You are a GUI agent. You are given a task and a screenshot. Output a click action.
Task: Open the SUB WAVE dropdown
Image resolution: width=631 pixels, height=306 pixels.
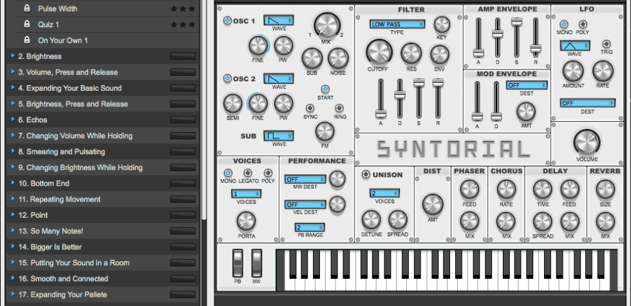click(278, 136)
